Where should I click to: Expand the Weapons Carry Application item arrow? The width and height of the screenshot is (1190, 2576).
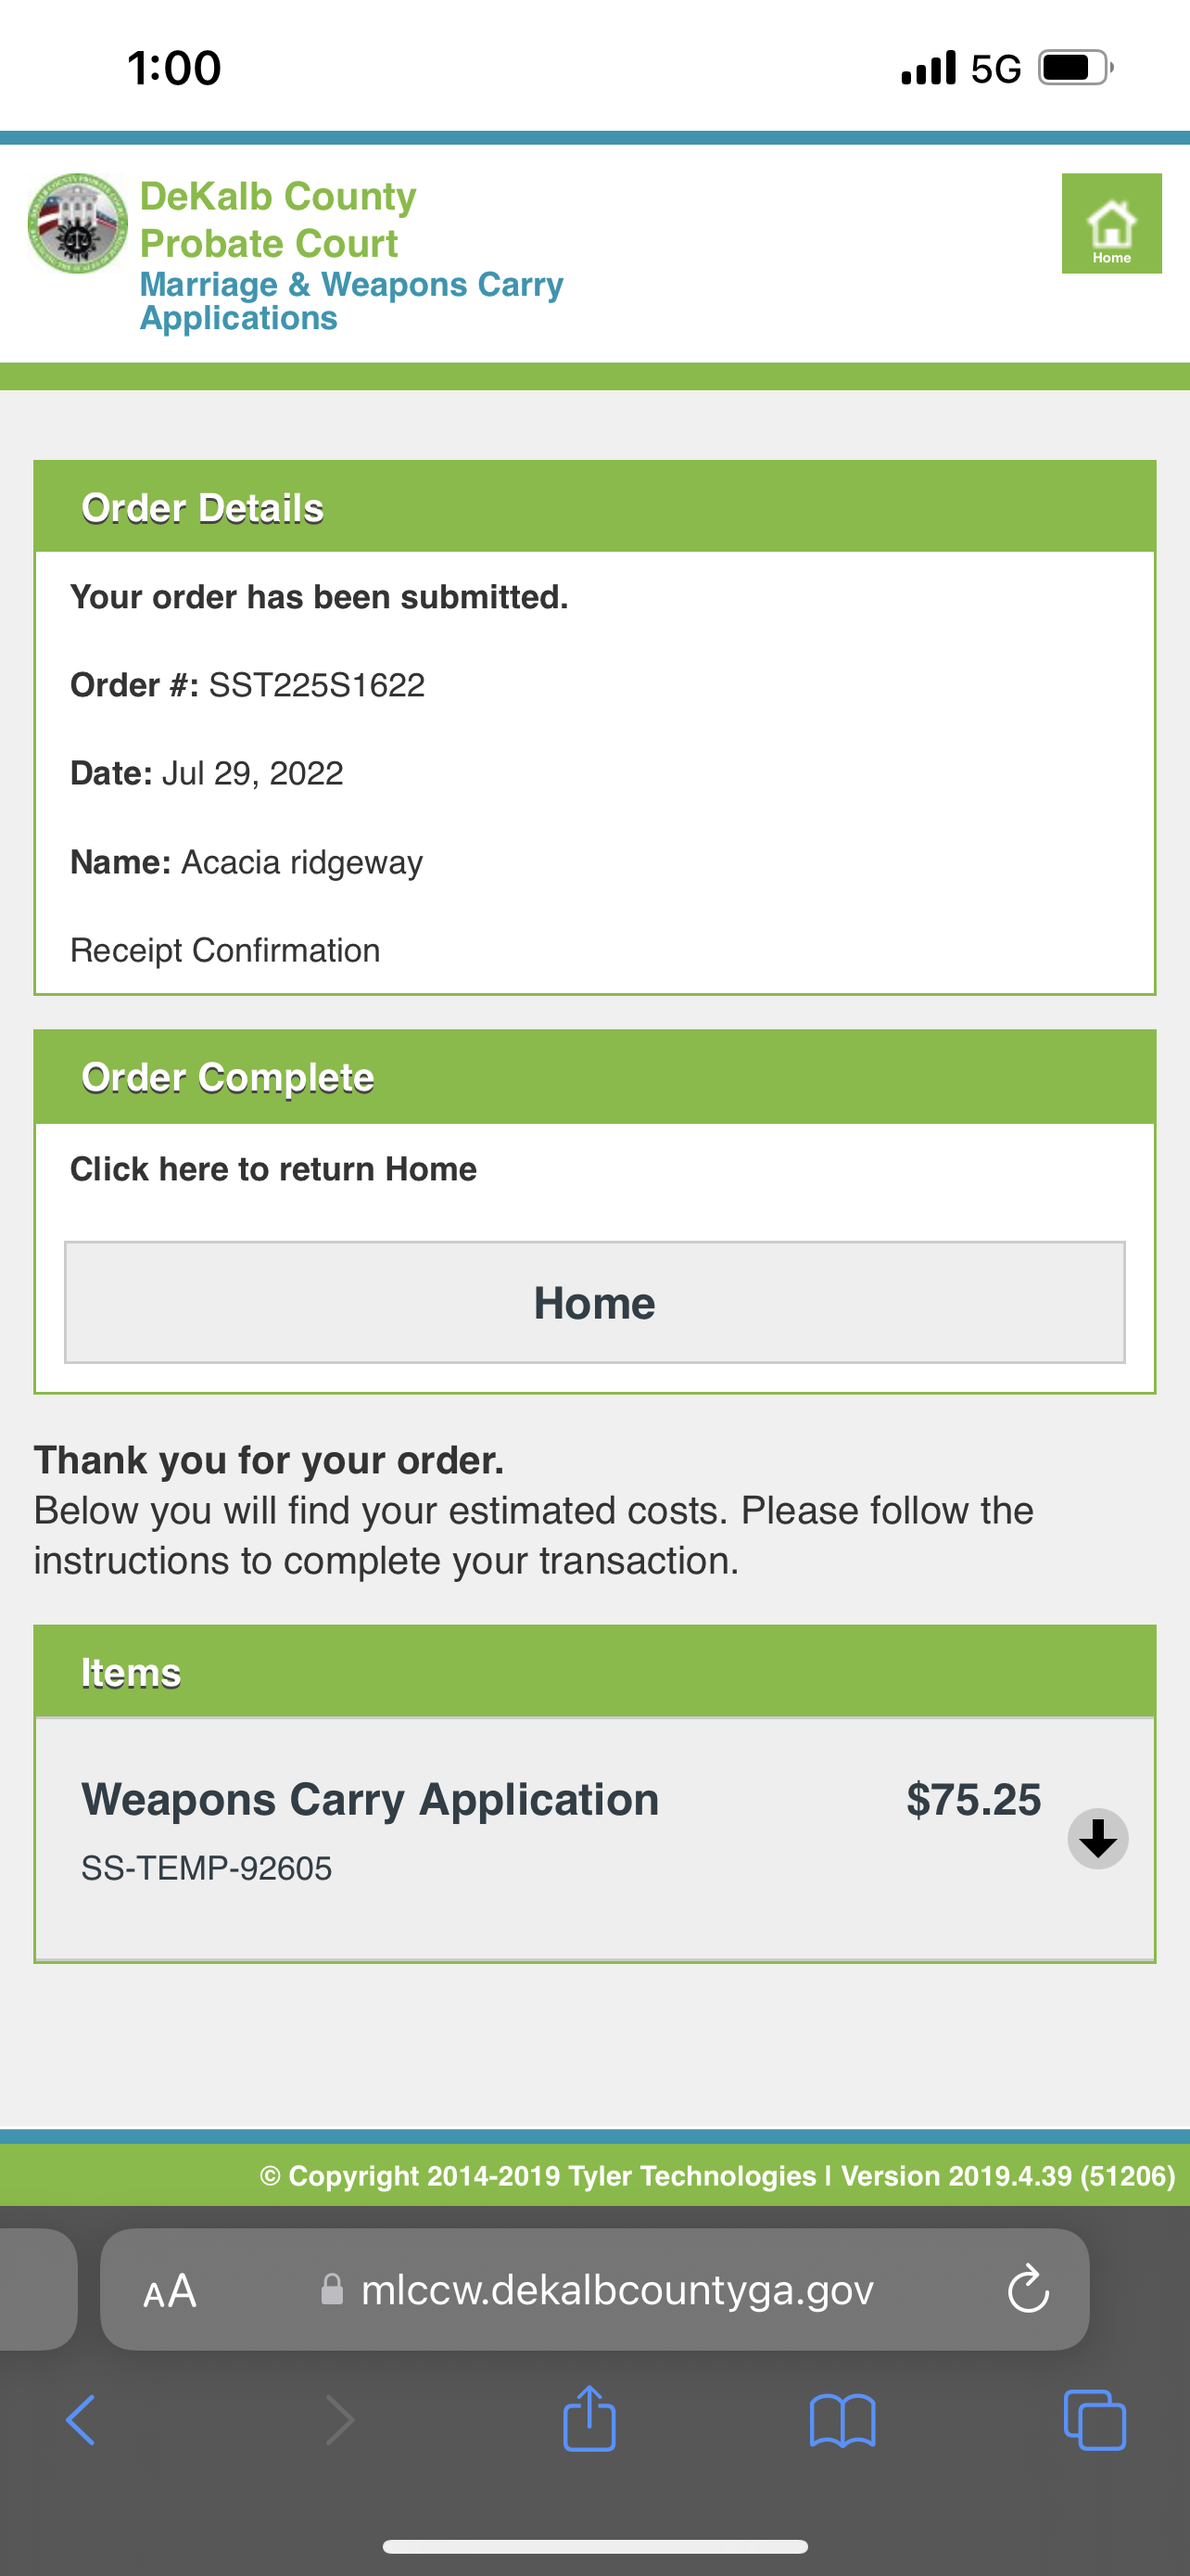(1097, 1838)
